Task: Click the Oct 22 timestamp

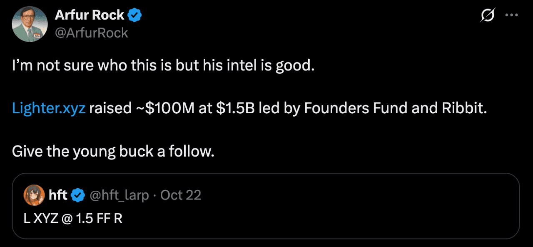Action: click(x=181, y=195)
